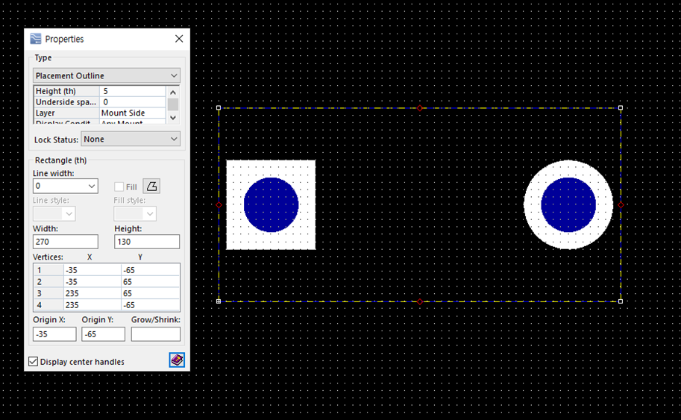681x420 pixels.
Task: Click the property list scroll down arrow
Action: tap(173, 118)
